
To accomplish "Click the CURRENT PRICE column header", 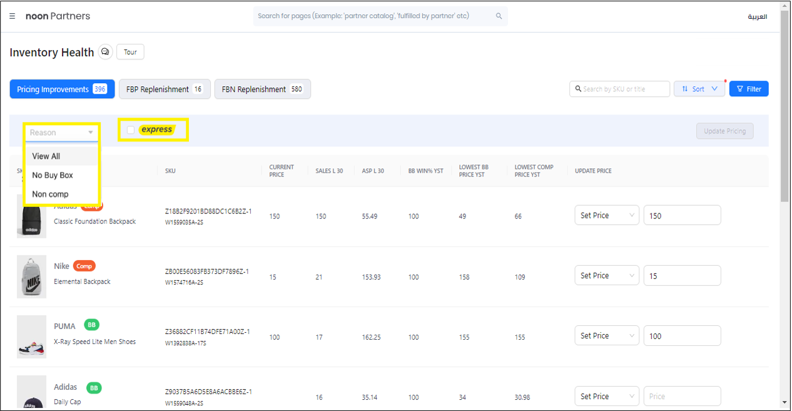I will (282, 171).
